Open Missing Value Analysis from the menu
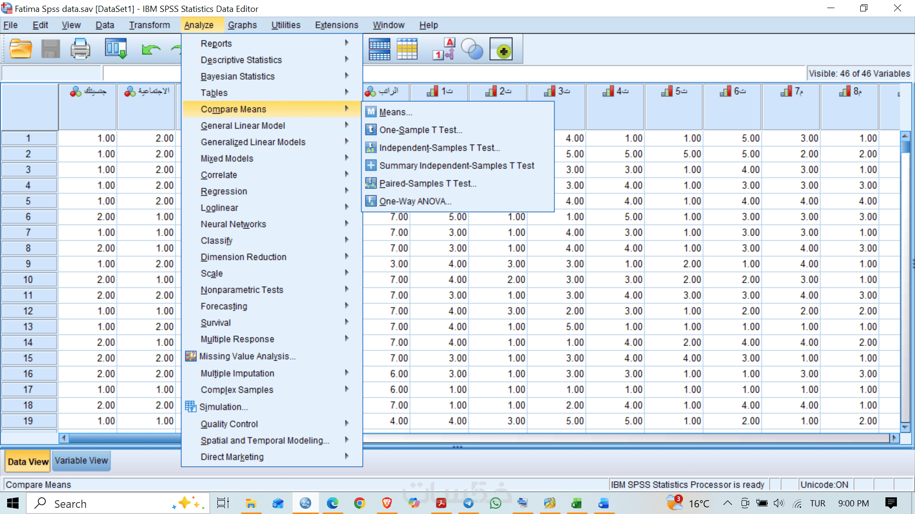The height and width of the screenshot is (514, 915). pos(247,356)
